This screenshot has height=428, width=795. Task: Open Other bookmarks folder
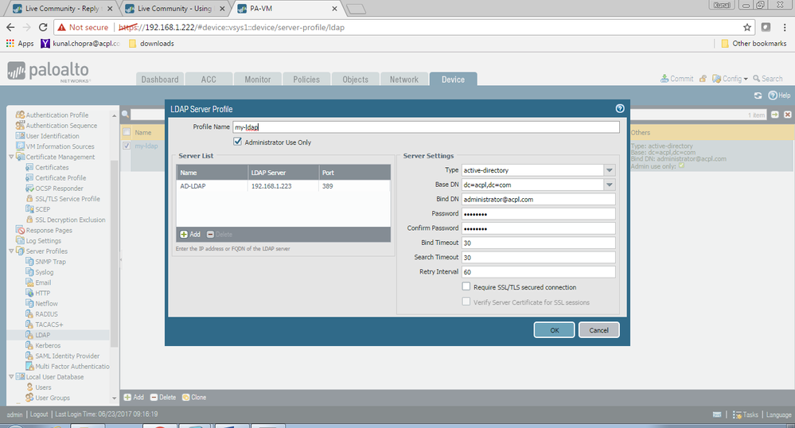[x=754, y=44]
